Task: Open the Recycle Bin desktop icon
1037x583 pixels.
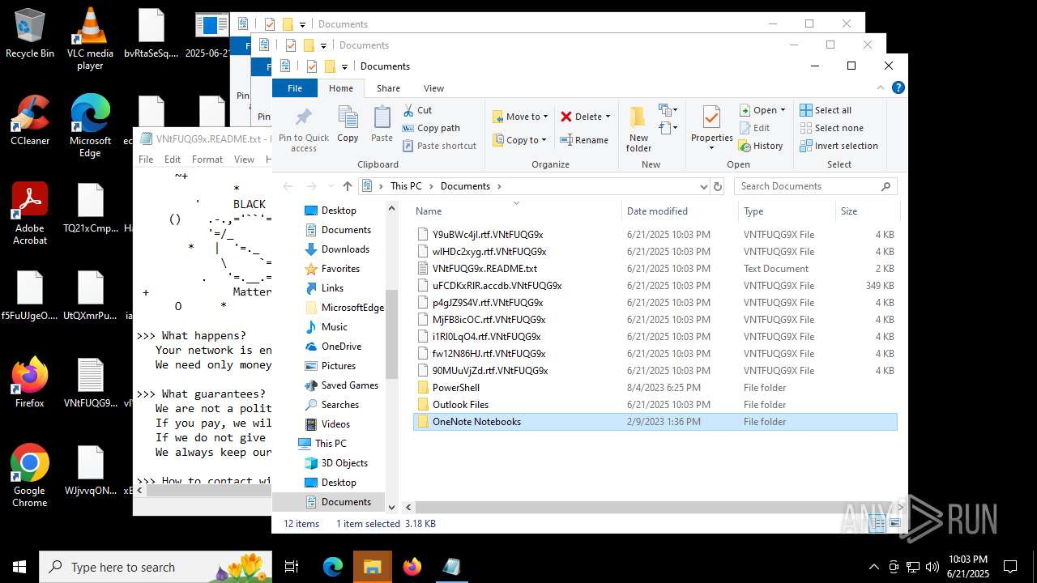Action: (30, 33)
